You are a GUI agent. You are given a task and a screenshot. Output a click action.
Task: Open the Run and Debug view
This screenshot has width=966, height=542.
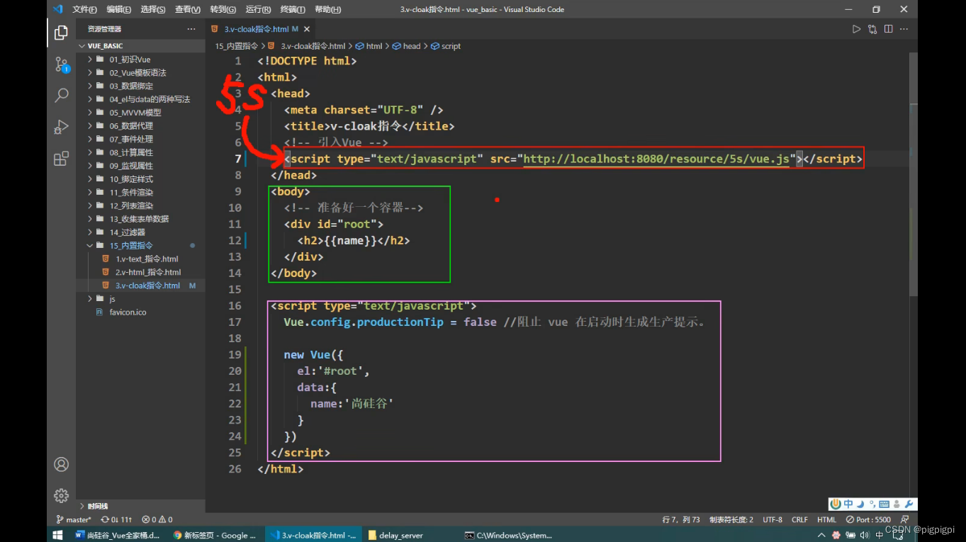pyautogui.click(x=62, y=127)
